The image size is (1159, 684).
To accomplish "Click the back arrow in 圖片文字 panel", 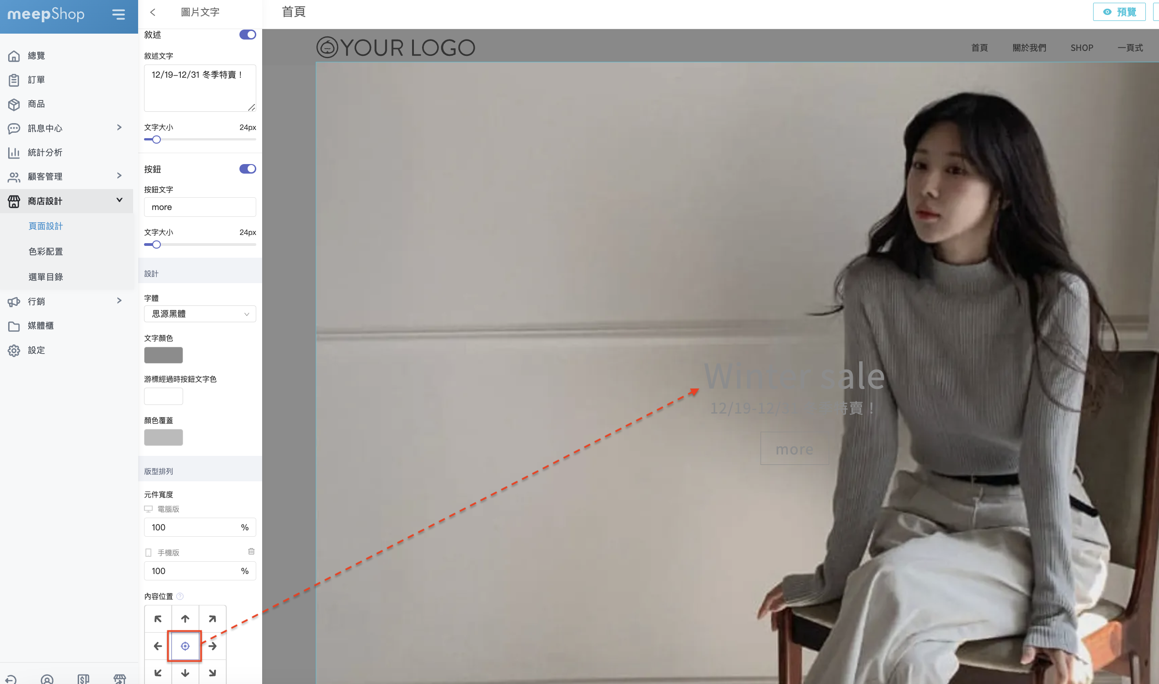I will pyautogui.click(x=153, y=12).
